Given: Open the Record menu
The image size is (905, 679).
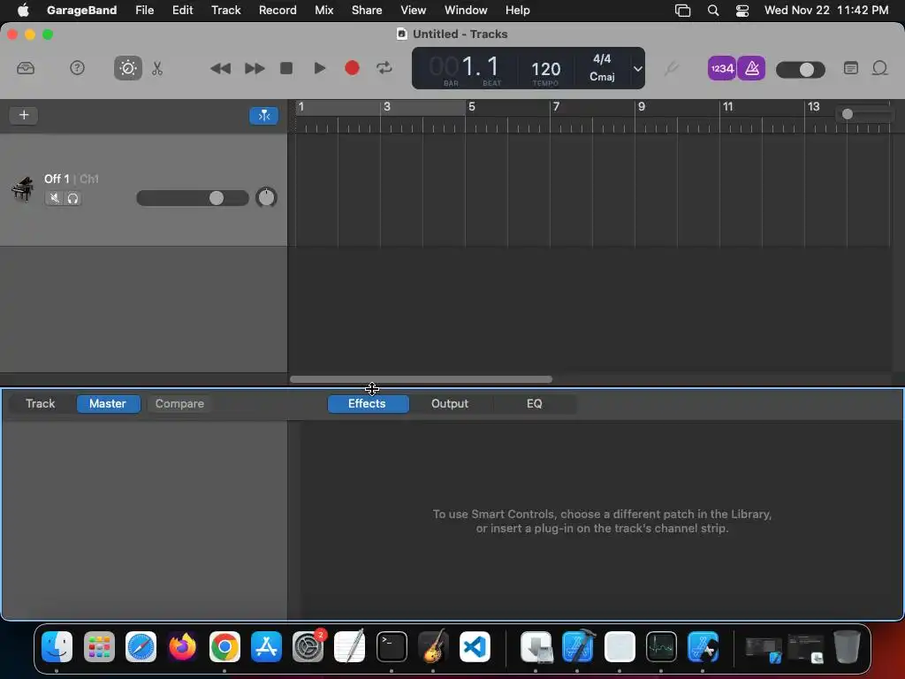Looking at the screenshot, I should [278, 10].
